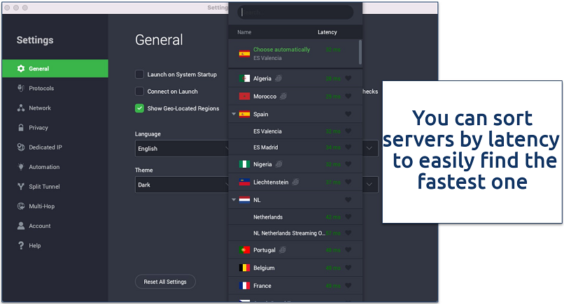
Task: Collapse the NL server group arrow
Action: pos(234,199)
